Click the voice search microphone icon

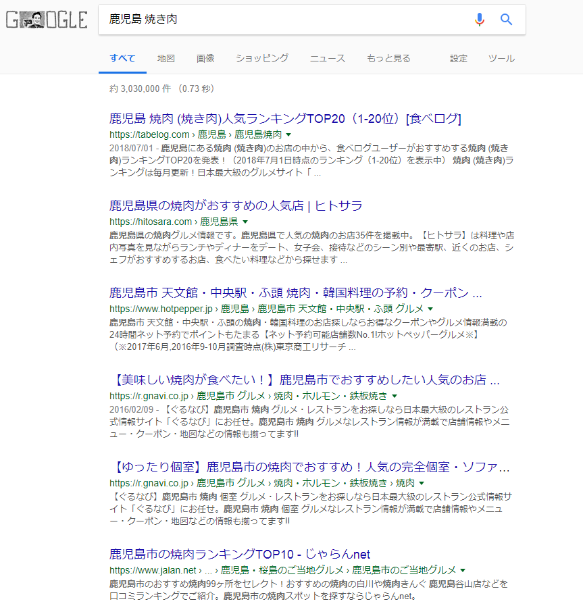pyautogui.click(x=480, y=20)
